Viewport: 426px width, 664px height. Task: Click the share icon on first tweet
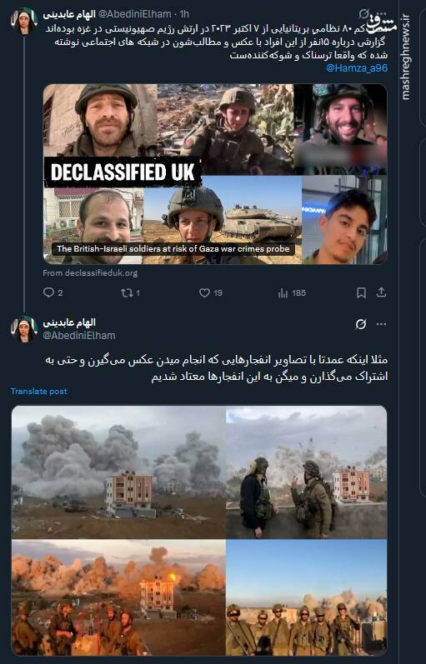(381, 292)
